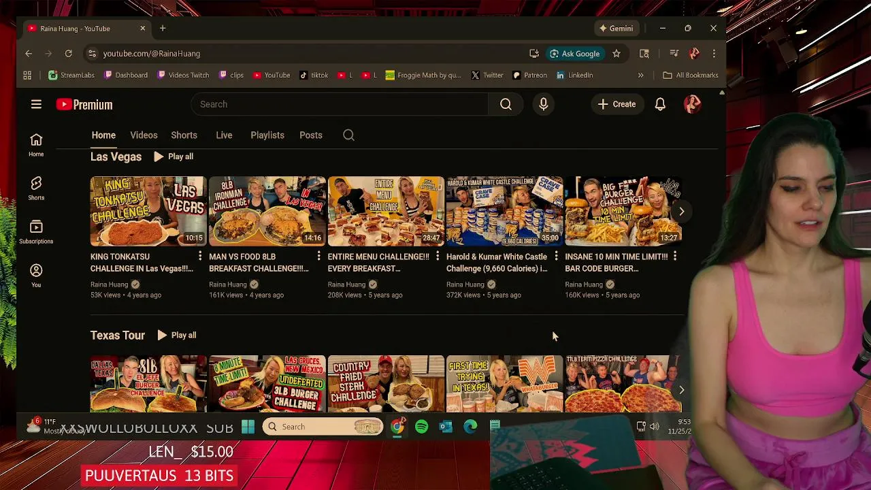Open Patreon bookmark
Screen dimensions: 871x490
coord(529,75)
